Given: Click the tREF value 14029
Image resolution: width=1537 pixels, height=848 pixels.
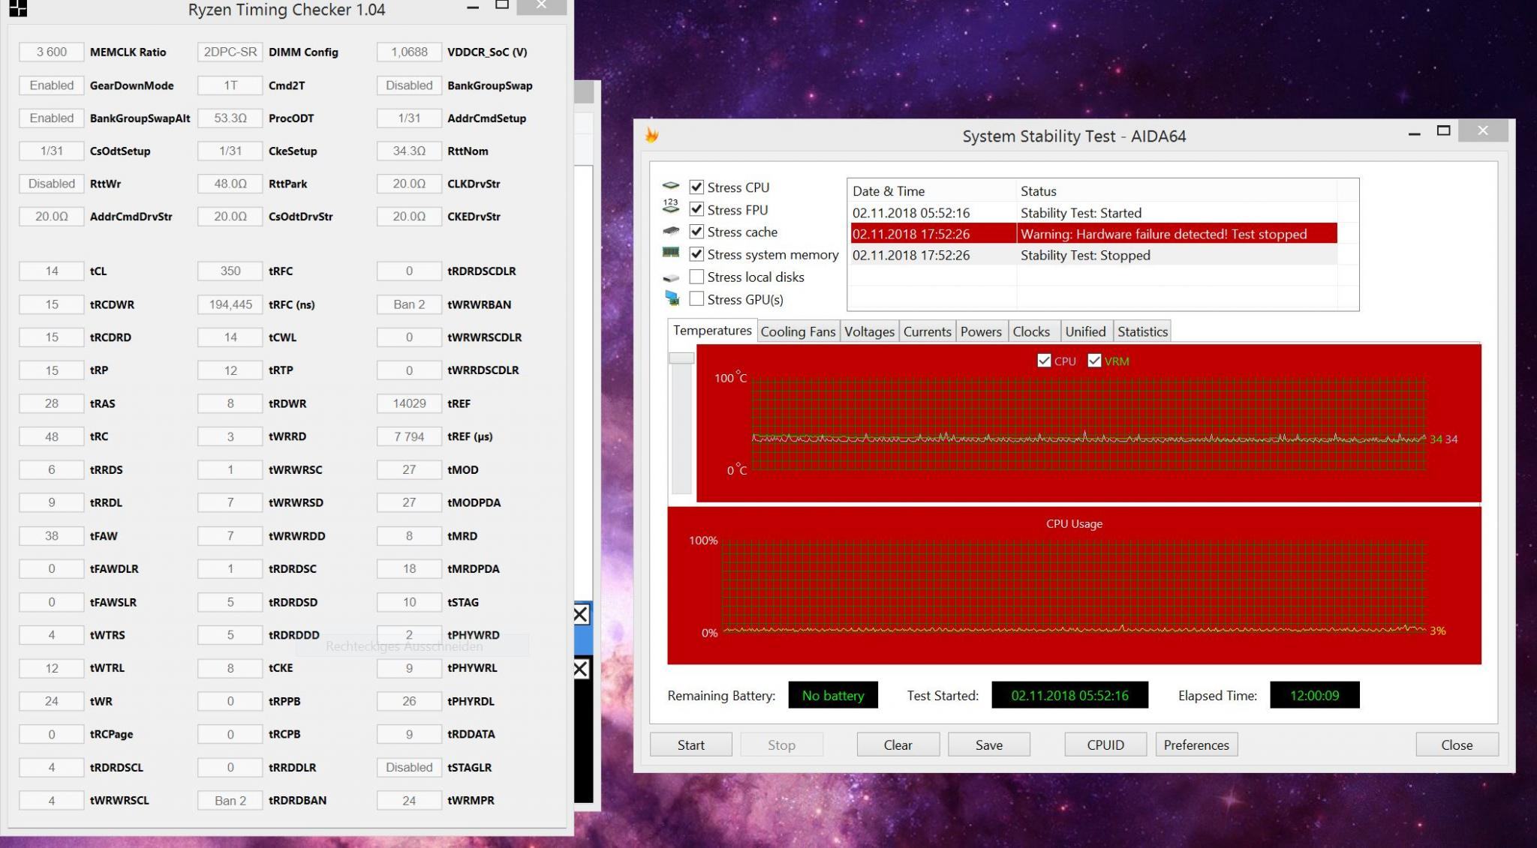Looking at the screenshot, I should pos(409,403).
